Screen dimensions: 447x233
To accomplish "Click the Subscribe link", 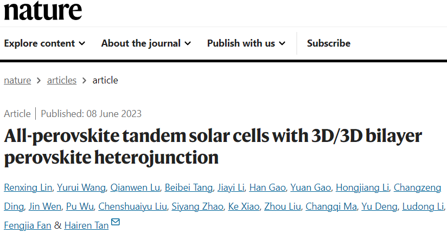I will [x=329, y=43].
